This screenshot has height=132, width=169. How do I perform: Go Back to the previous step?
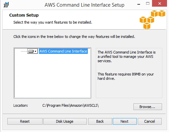click(100, 121)
